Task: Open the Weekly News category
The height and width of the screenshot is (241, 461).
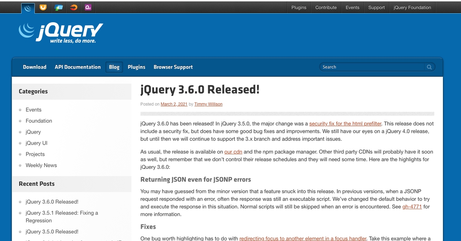Action: 41,165
